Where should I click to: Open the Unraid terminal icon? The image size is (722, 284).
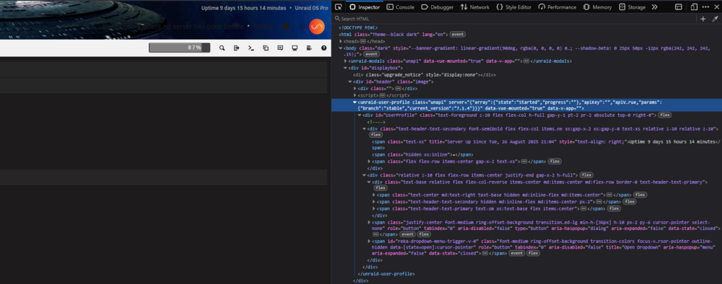(251, 48)
